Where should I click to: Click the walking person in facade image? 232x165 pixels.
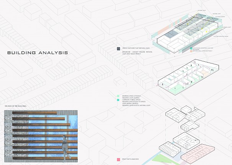[65, 146]
